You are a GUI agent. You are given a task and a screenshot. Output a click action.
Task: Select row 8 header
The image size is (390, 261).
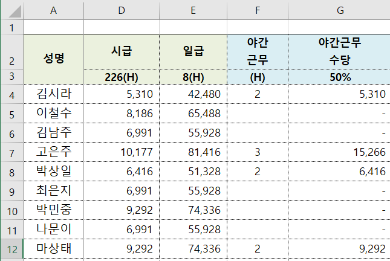coord(11,171)
